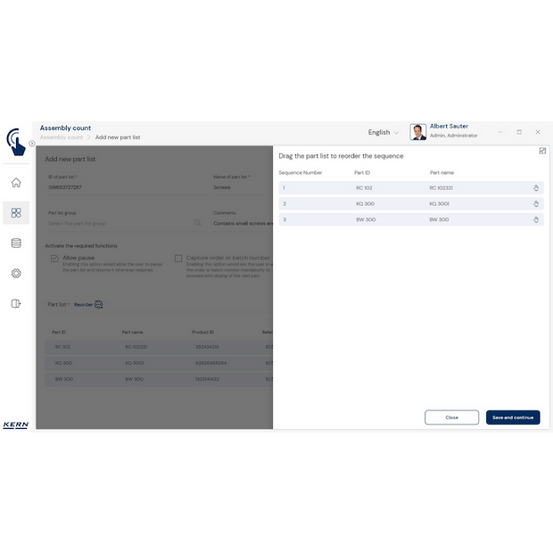
Task: Open the database sidebar icon
Action: 16,243
